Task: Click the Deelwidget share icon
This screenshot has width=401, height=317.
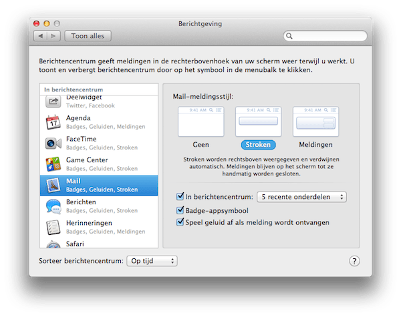Action: 53,101
